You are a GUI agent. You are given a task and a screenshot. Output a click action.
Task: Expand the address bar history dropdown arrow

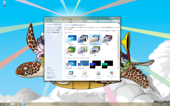pos(95,21)
